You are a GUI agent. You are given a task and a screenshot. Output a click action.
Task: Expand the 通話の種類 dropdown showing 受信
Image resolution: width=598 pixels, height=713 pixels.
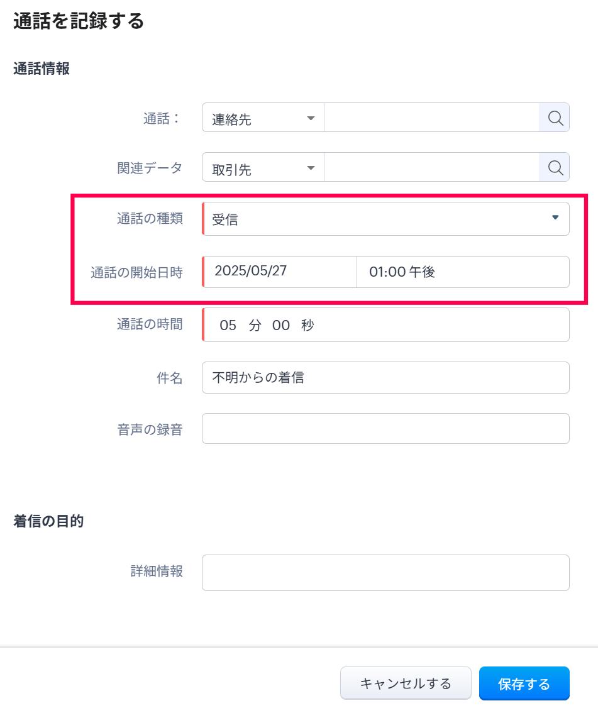coord(385,219)
